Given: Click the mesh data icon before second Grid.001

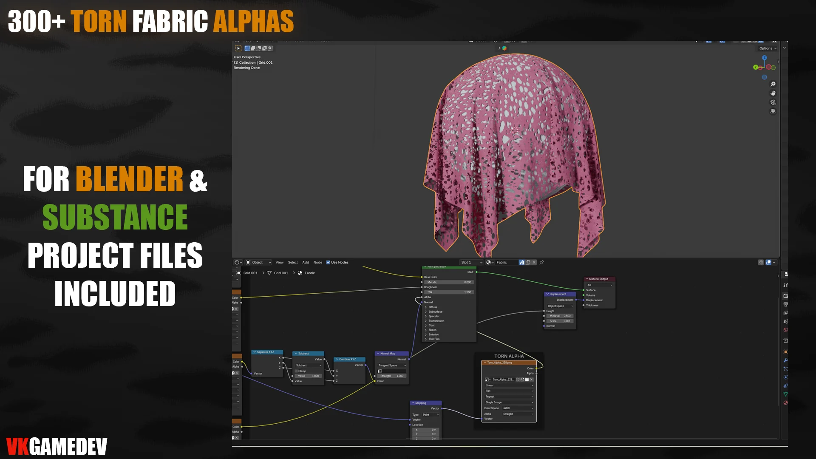Looking at the screenshot, I should pos(269,273).
